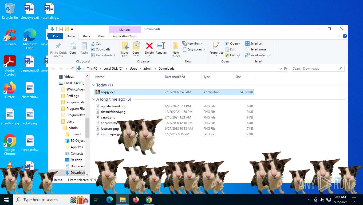The image size is (363, 205).
Task: Select the Home ribbon tab
Action: coord(71,36)
